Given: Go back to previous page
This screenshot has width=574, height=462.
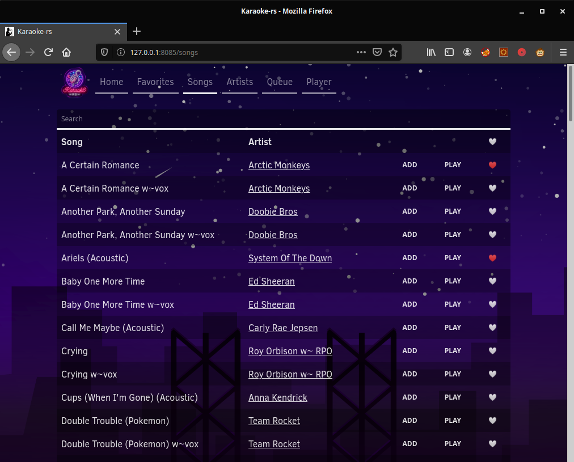Looking at the screenshot, I should [x=11, y=52].
